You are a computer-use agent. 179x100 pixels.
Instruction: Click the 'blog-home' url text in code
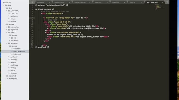[x=65, y=18]
